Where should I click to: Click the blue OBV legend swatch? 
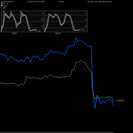click(x=2, y=8)
